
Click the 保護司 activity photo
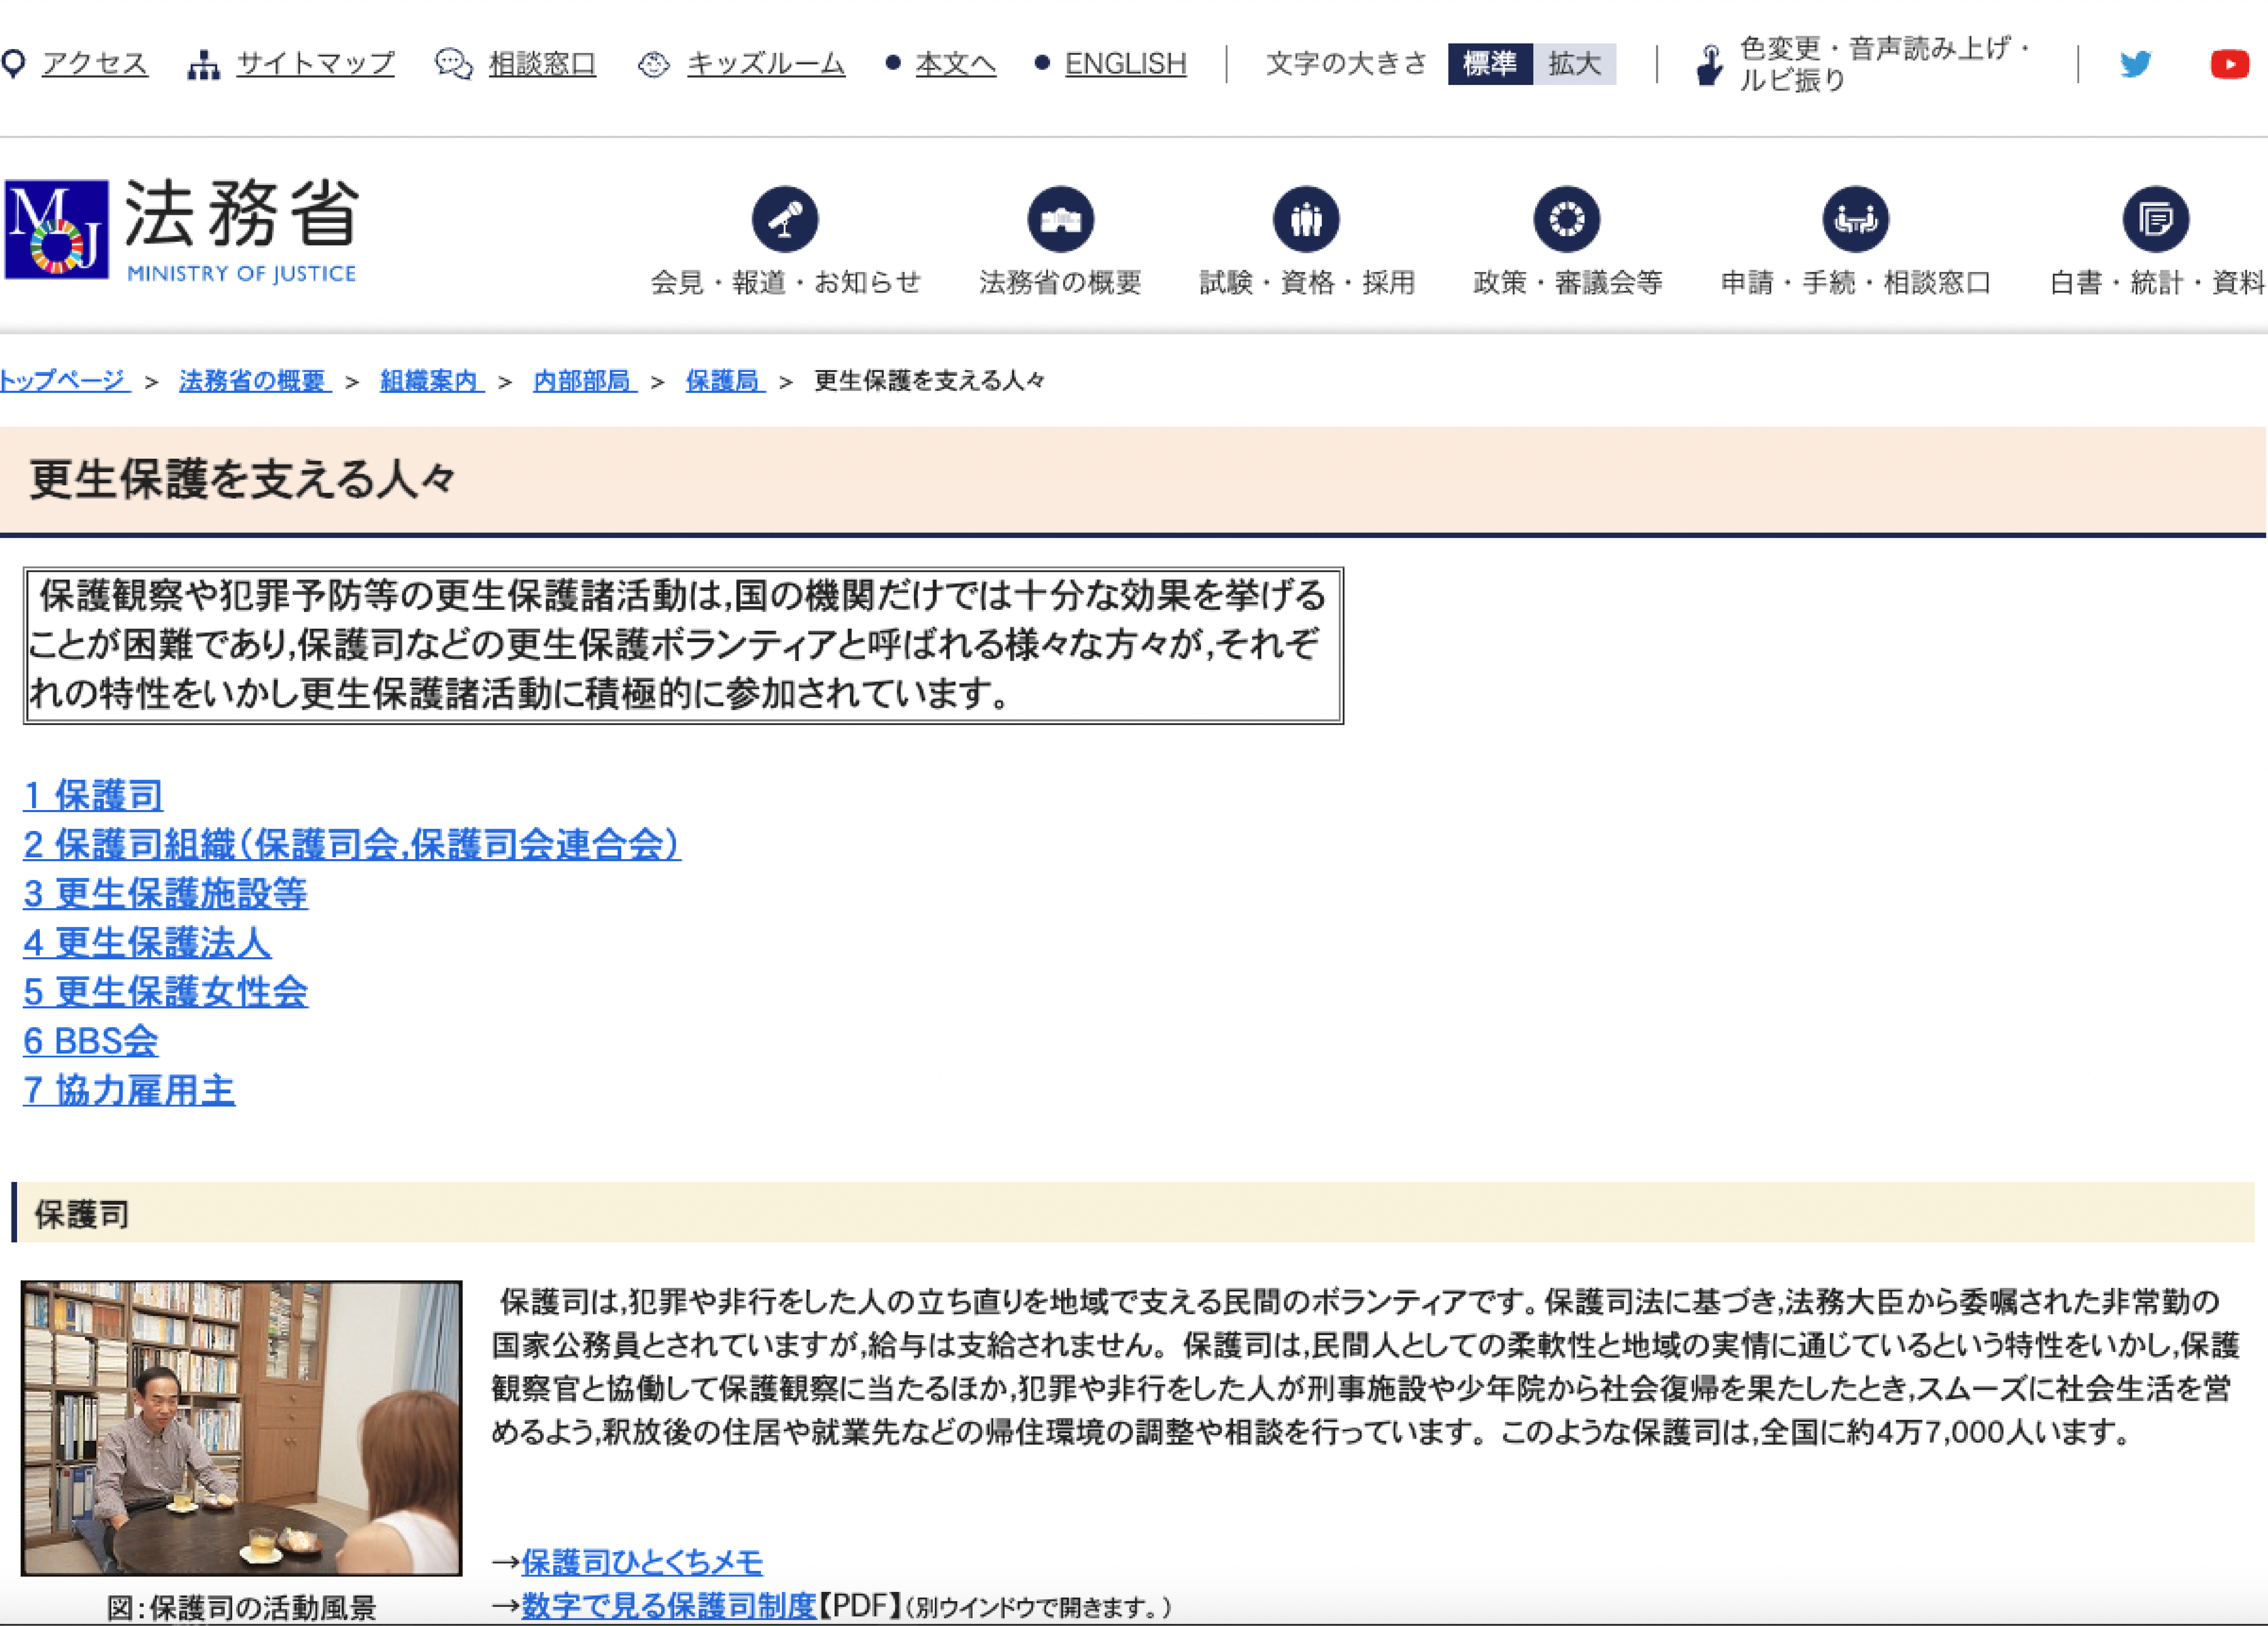(x=241, y=1428)
